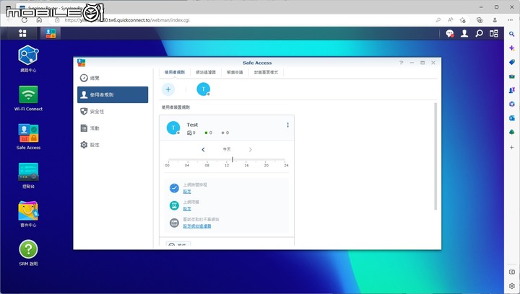The height and width of the screenshot is (294, 520).
Task: Open the Edge sidebar settings gear
Action: coord(512,286)
